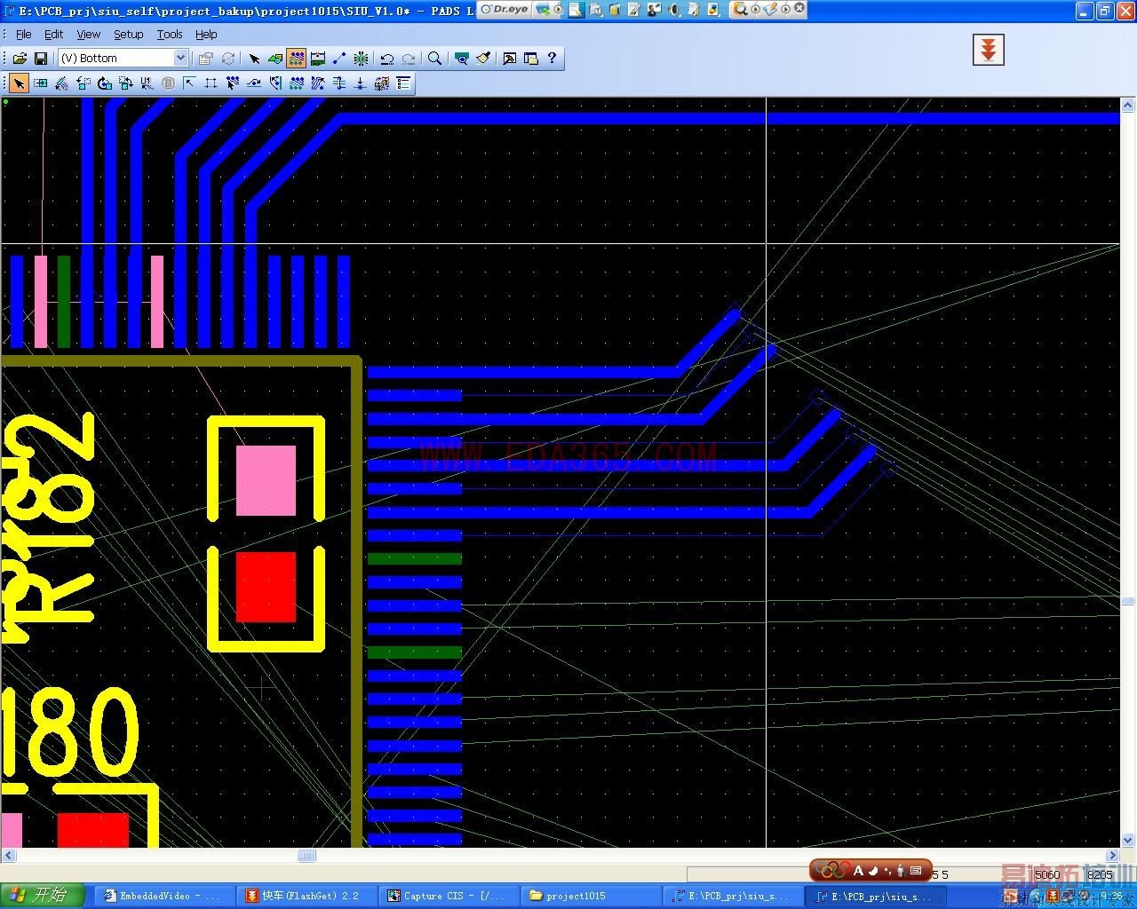Viewport: 1137px width, 909px height.
Task: Click the Sketch Route tool
Action: pos(274,83)
